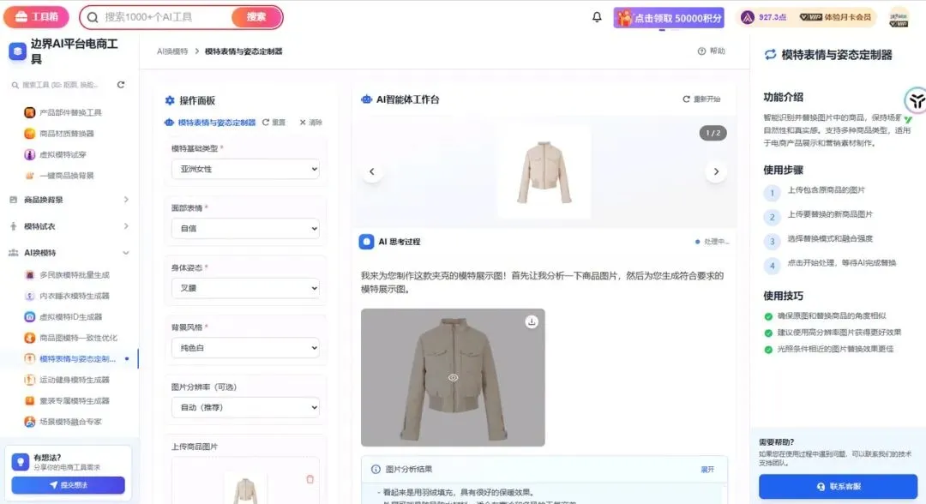Go to previous image in carousel

pos(372,171)
